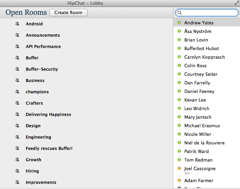Open the Buffer room
This screenshot has height=189, width=240.
point(32,58)
